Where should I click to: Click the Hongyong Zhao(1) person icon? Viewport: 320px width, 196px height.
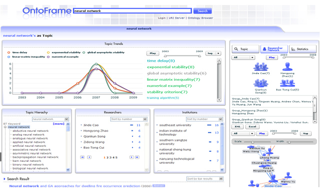point(287,67)
